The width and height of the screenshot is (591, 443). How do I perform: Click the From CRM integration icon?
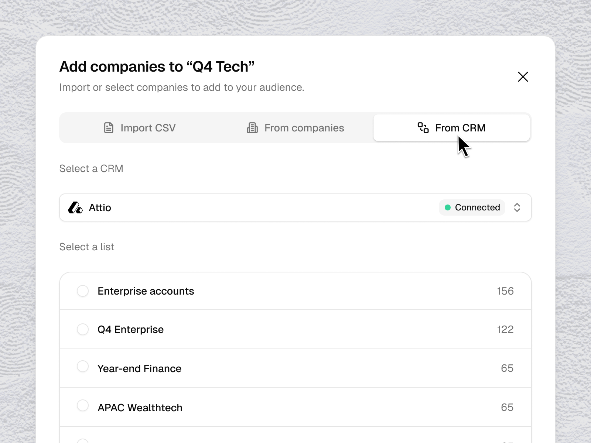pos(423,128)
